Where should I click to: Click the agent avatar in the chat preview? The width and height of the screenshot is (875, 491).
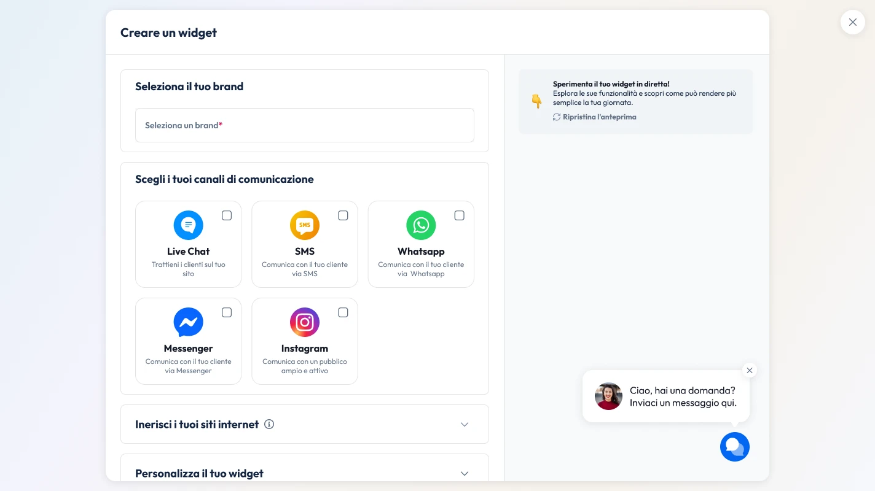pos(608,396)
